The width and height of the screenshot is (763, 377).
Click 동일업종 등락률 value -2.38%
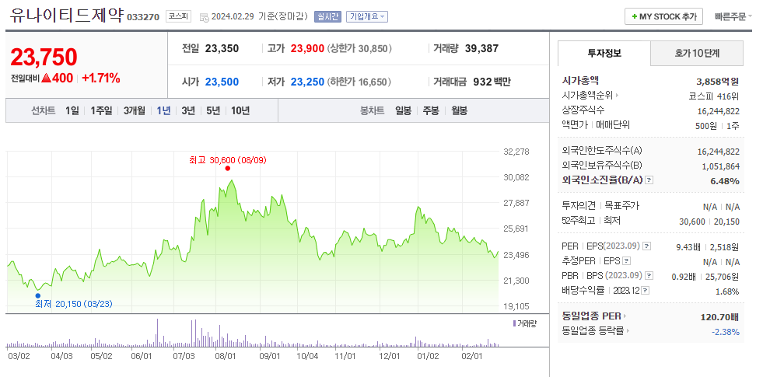point(726,332)
